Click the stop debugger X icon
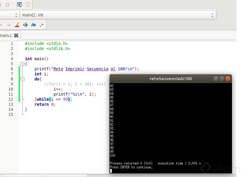 (7, 5)
